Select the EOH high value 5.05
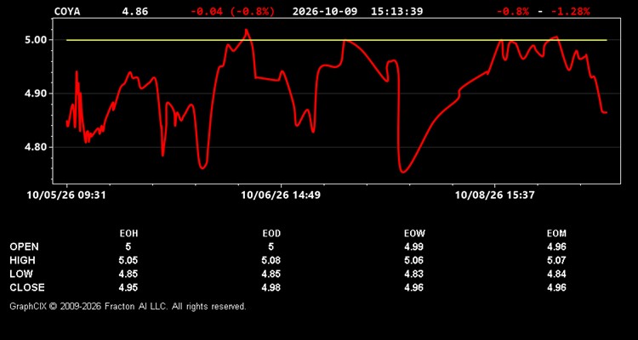Viewport: 638px width, 340px height. coord(128,260)
